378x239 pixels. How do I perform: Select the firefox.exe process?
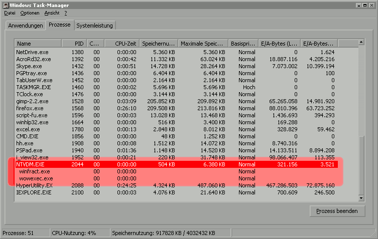(176, 108)
